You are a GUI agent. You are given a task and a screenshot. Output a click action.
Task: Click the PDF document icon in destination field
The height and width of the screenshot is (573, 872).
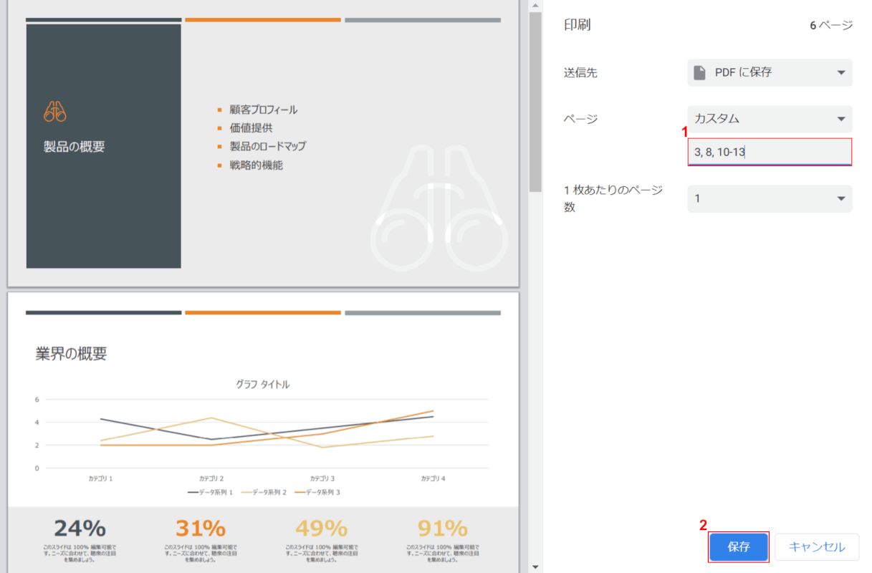click(700, 72)
